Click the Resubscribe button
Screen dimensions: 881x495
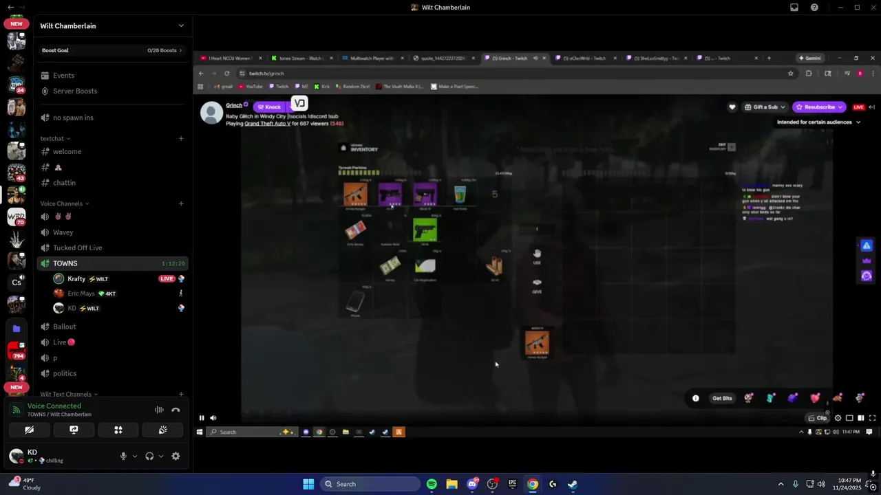819,107
